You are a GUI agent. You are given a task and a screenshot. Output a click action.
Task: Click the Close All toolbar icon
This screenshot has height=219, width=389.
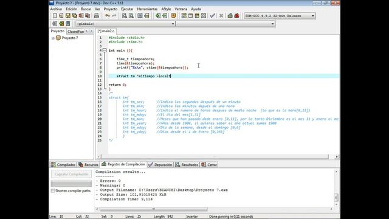tap(88, 16)
